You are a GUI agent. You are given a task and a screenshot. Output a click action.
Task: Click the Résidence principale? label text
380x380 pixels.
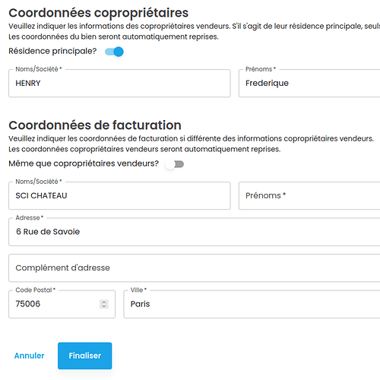[52, 51]
